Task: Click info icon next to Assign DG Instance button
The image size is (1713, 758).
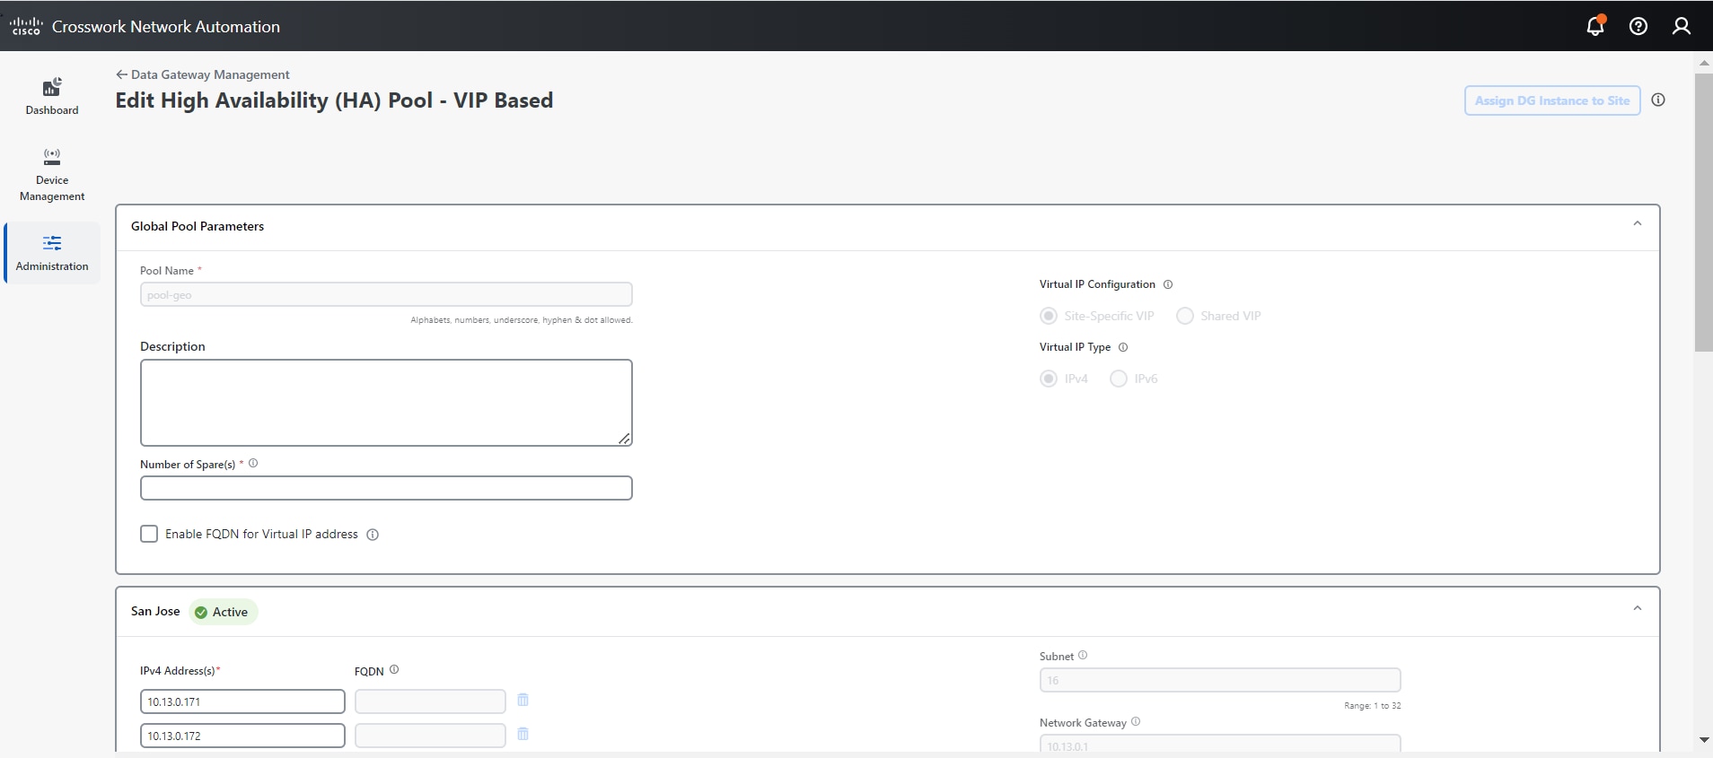Action: [1658, 100]
